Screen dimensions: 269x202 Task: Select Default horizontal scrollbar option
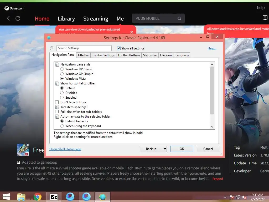(62, 88)
